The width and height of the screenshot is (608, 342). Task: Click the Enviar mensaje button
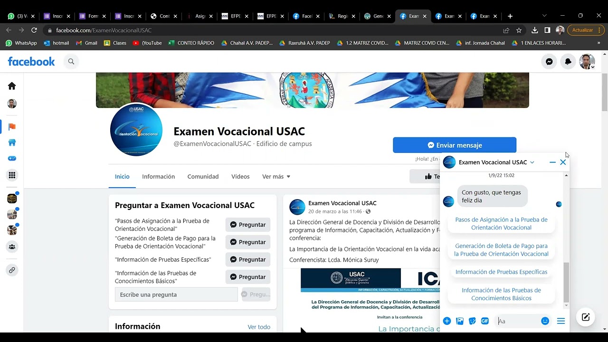point(455,145)
